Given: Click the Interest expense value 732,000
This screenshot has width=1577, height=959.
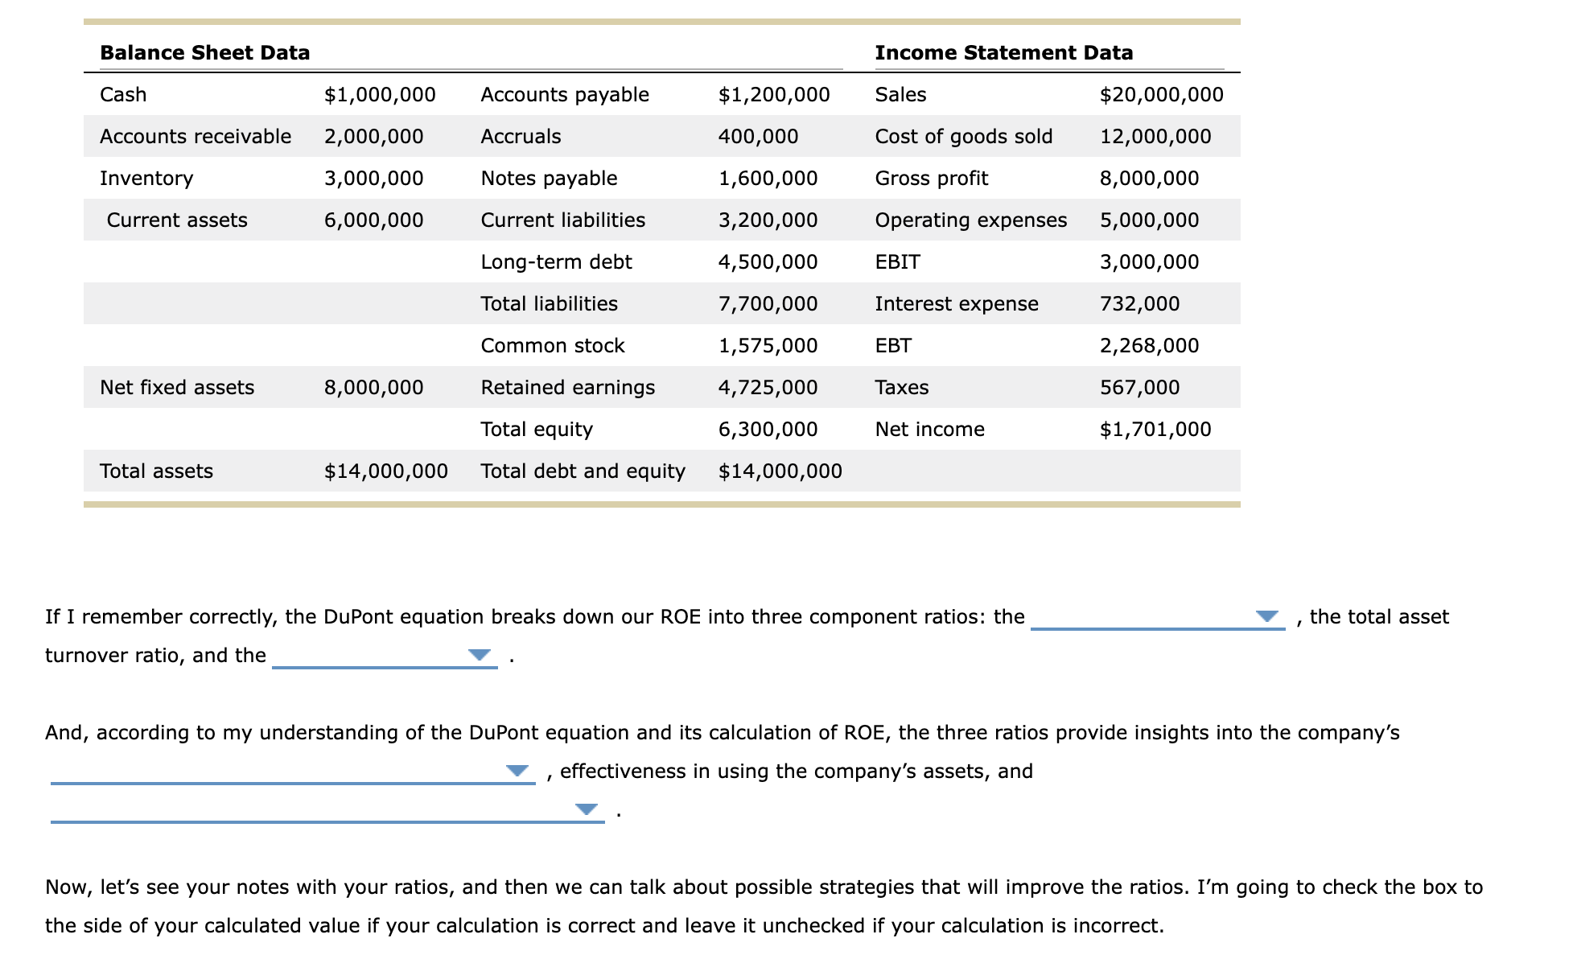Looking at the screenshot, I should tap(1139, 304).
